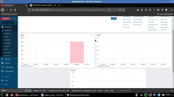Image resolution: width=174 pixels, height=97 pixels.
Task: Select the 'Last 1 hour' time range
Action: (x=164, y=19)
